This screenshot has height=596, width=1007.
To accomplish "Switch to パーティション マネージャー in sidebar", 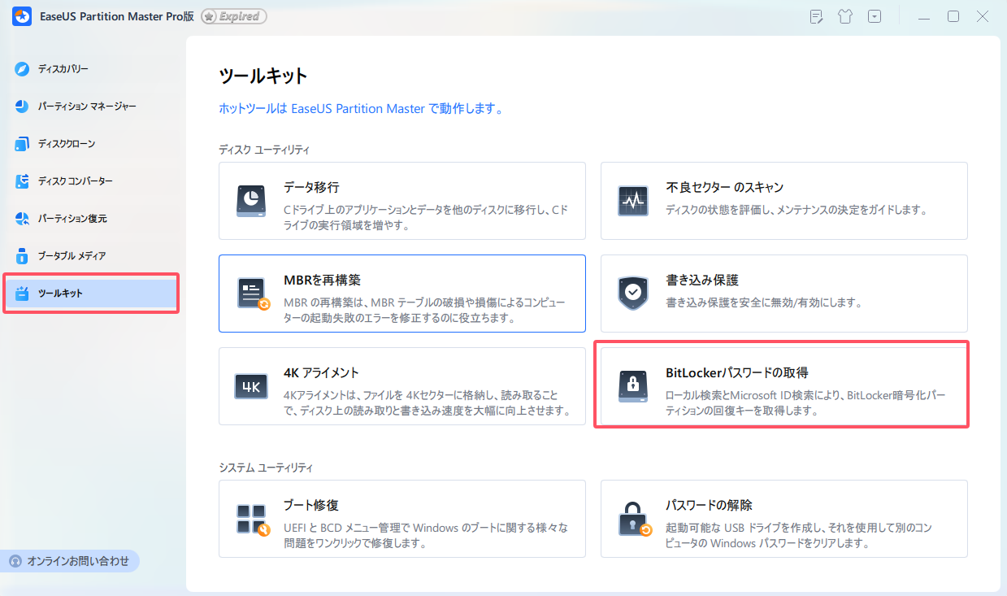I will click(x=86, y=107).
